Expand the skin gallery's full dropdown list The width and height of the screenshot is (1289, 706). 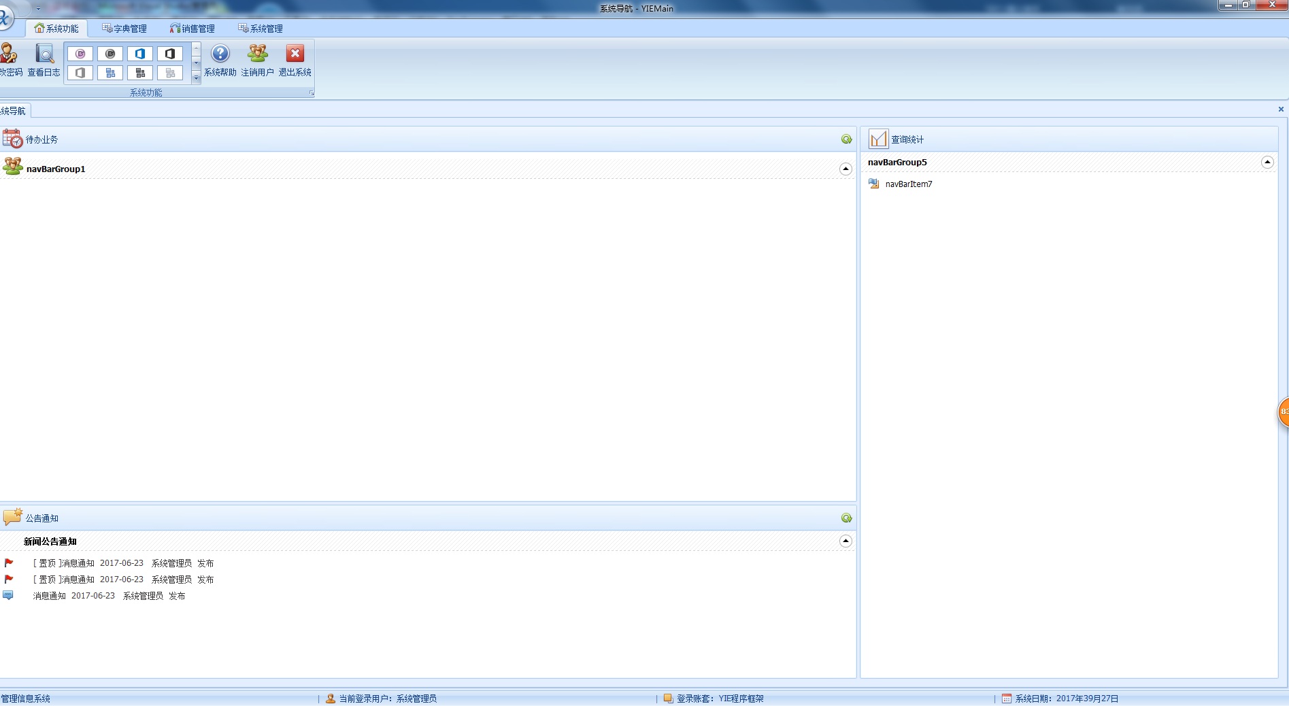tap(197, 78)
